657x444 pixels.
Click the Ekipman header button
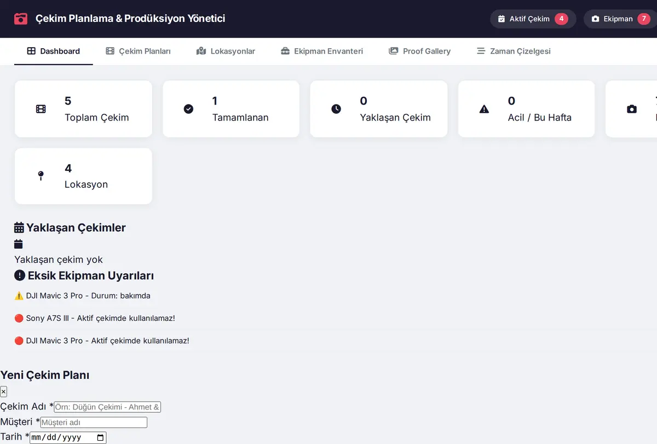621,19
